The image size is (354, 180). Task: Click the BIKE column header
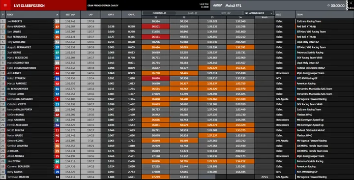(285, 15)
